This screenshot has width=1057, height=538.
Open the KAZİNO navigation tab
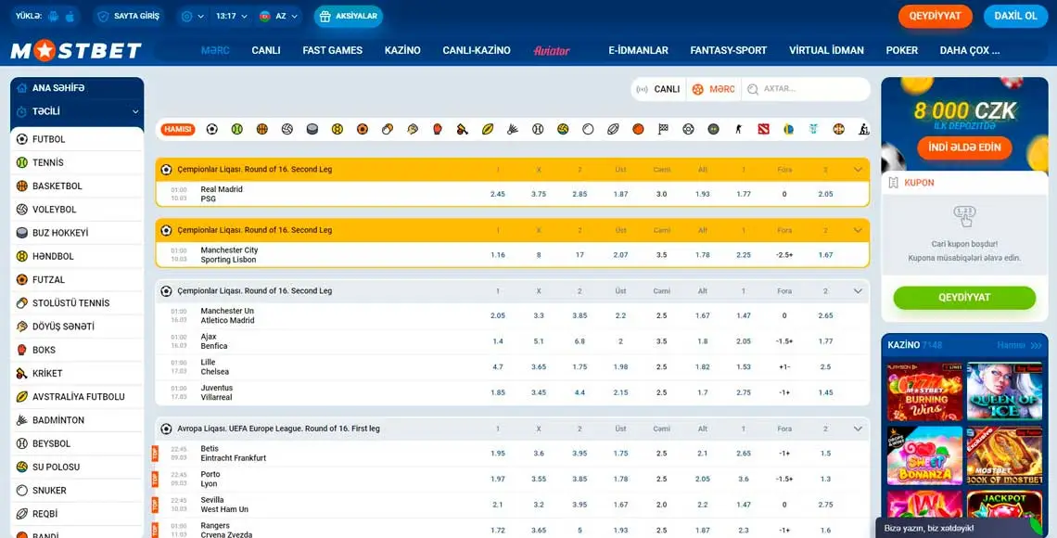click(x=402, y=51)
